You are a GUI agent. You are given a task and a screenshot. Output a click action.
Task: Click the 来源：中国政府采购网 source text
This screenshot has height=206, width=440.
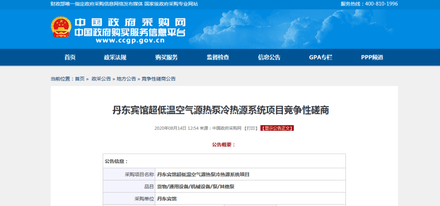tap(220, 128)
